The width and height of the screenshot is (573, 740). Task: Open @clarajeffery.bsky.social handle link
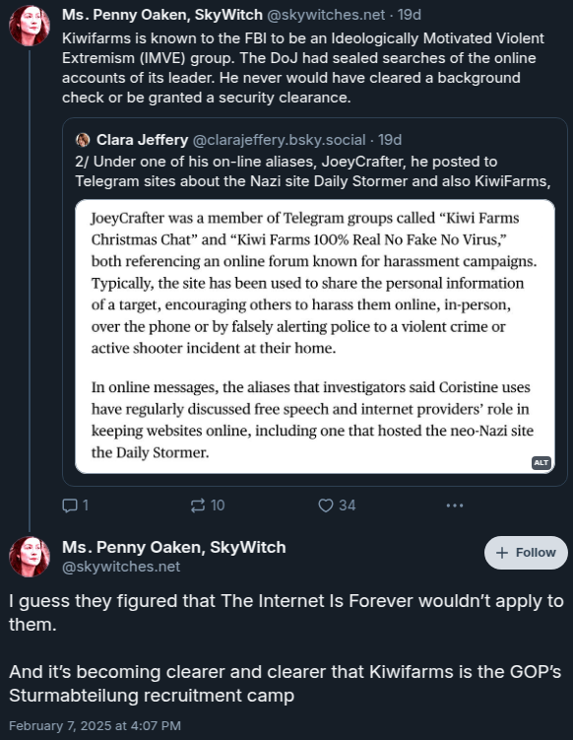(x=279, y=140)
